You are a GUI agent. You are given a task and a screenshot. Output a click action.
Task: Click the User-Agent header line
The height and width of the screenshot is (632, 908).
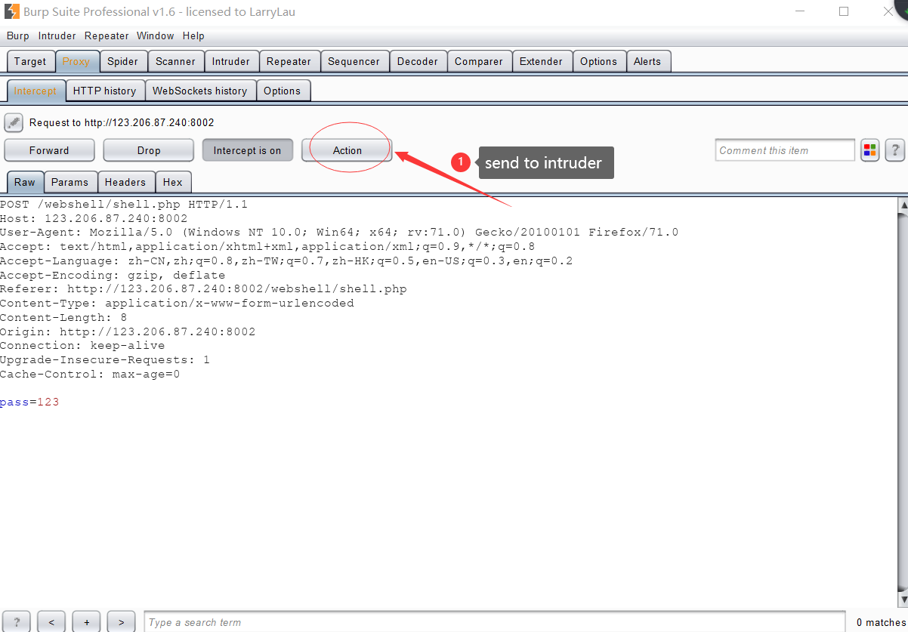tap(339, 233)
